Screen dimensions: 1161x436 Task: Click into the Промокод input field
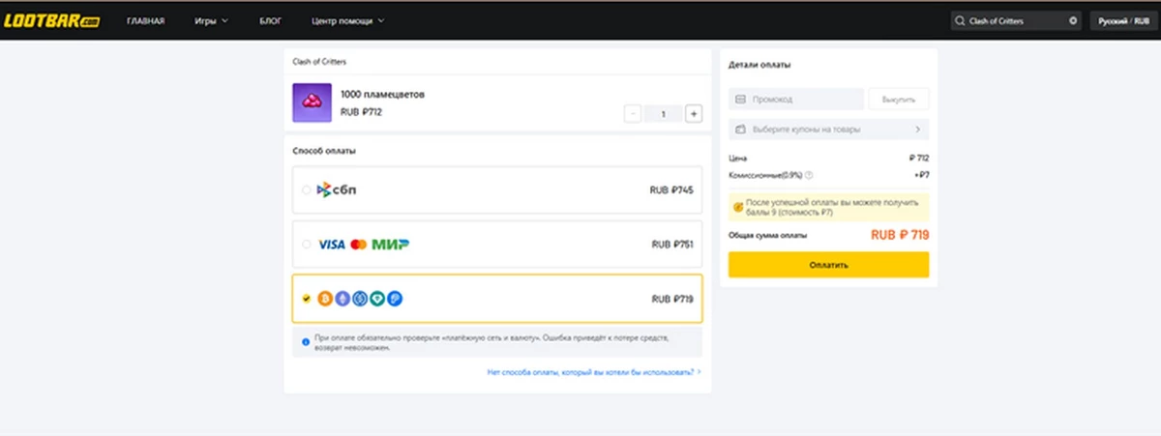tap(796, 99)
